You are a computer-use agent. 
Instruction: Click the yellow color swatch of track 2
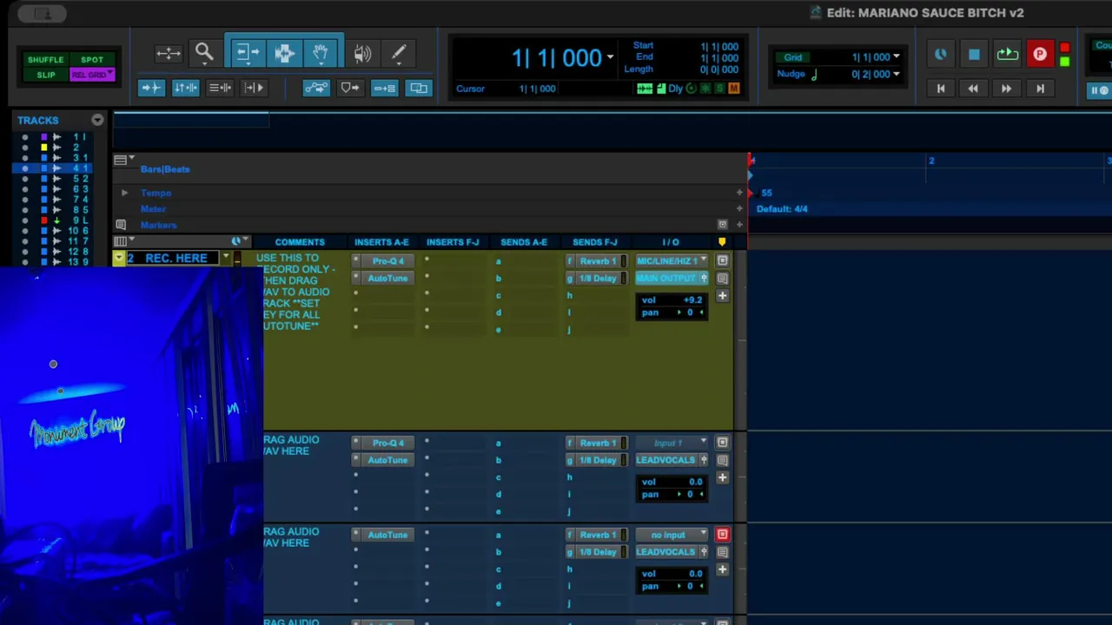pos(43,148)
